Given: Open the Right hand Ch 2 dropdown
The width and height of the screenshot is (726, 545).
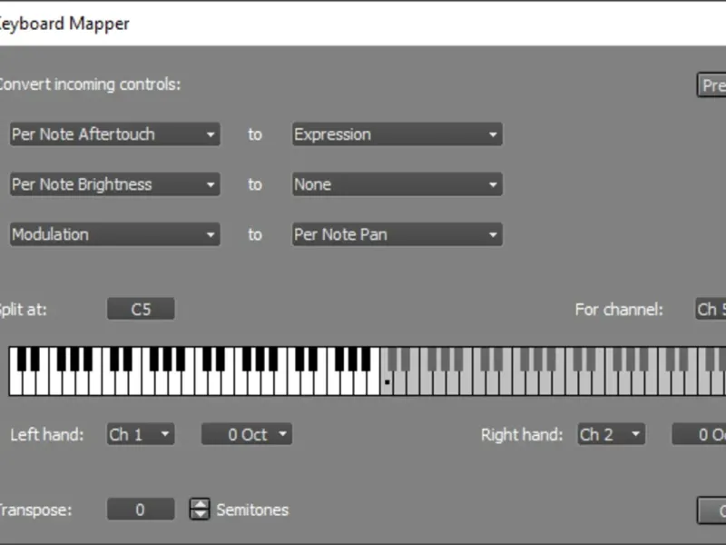Looking at the screenshot, I should pos(612,434).
